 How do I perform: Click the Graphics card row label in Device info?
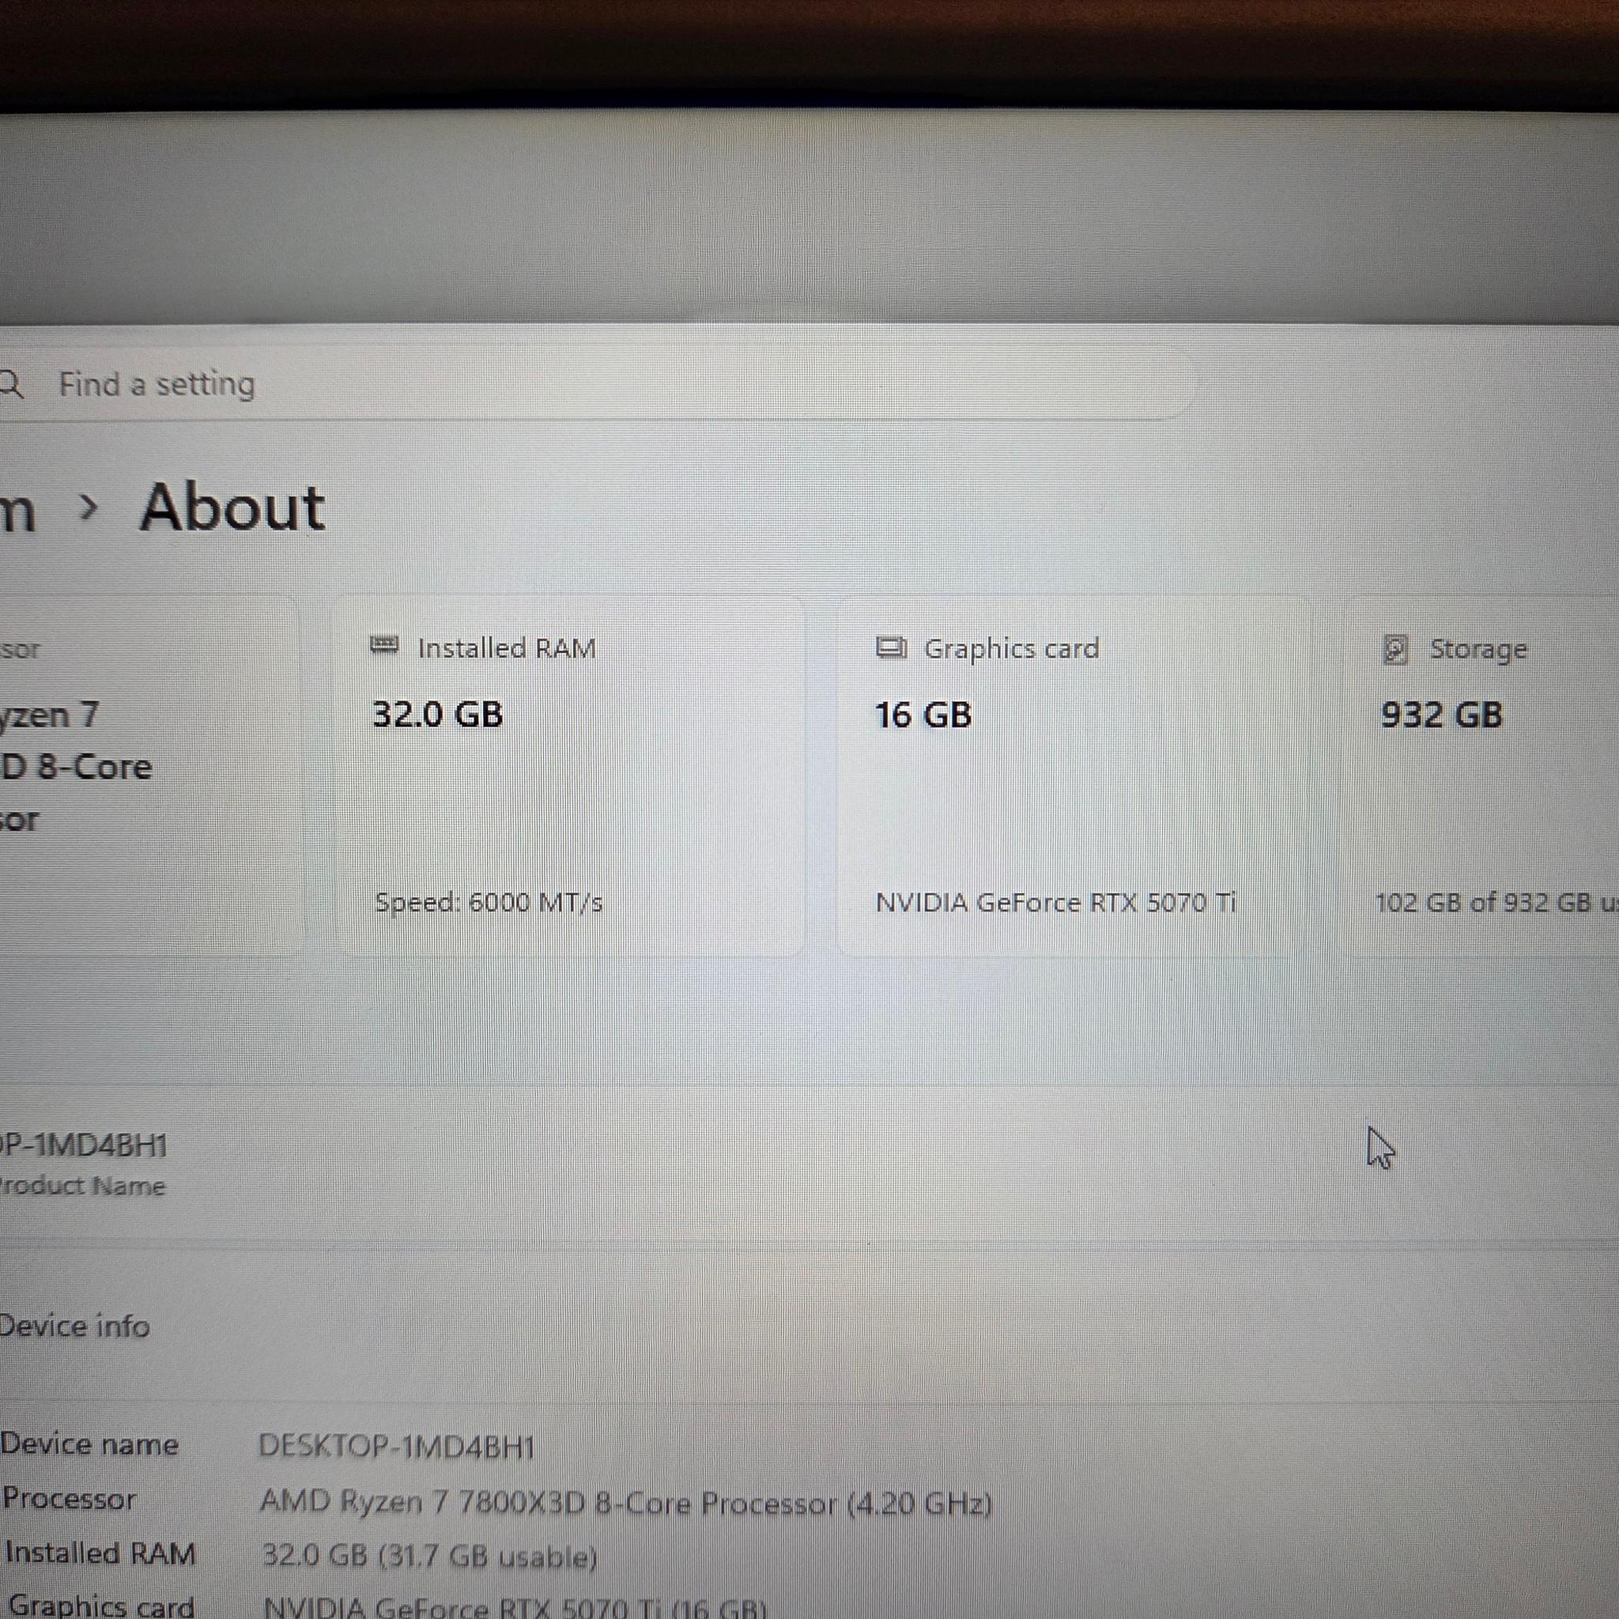coord(100,1605)
